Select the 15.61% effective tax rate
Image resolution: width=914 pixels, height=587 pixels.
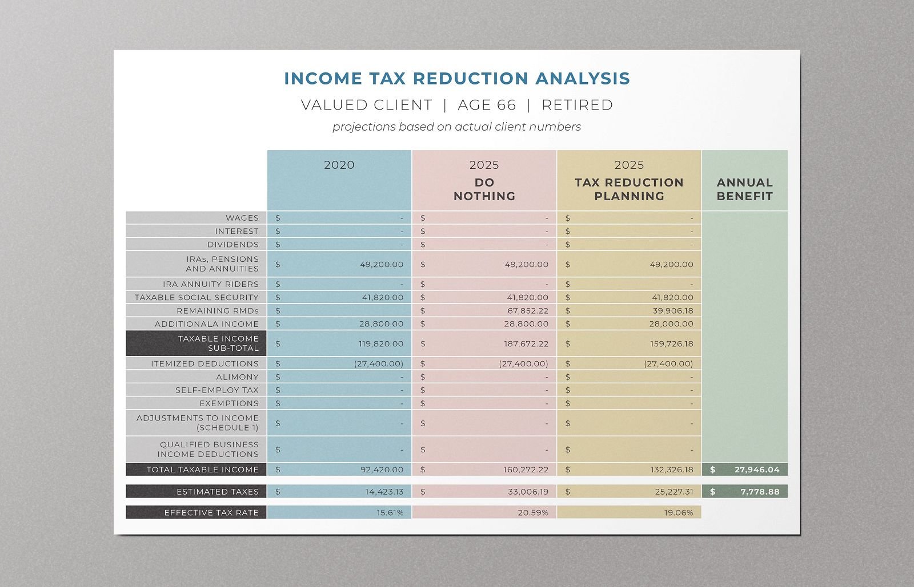[390, 513]
